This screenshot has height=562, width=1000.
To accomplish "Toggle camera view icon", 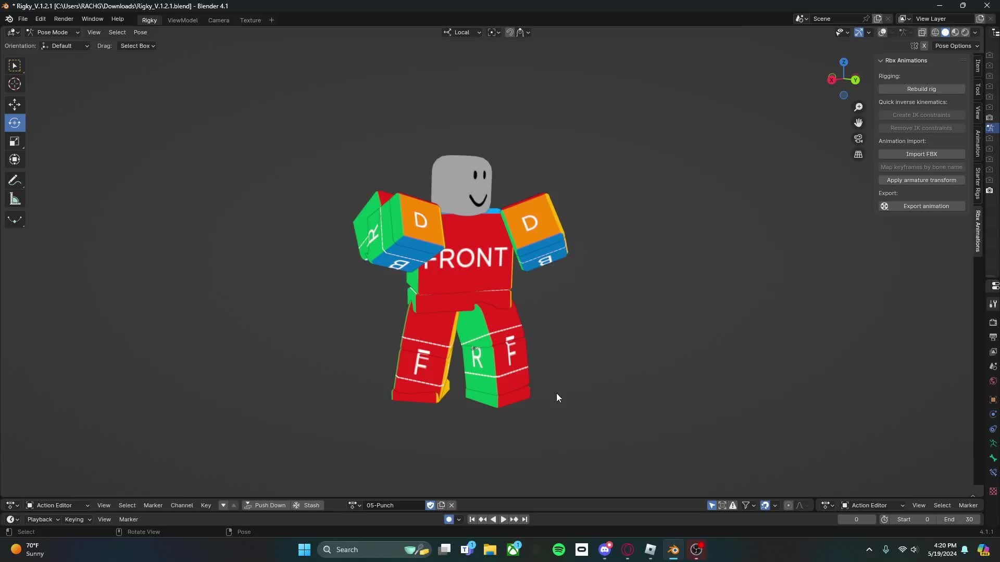I will pyautogui.click(x=858, y=139).
